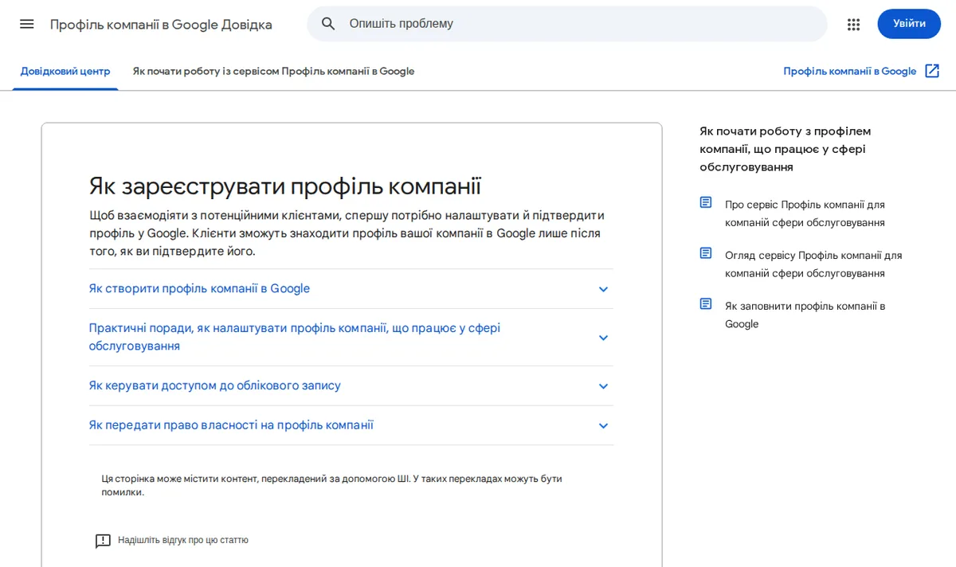Open tab Як почати роботу із сервісом Профіль компанії
This screenshot has height=567, width=956.
(x=273, y=71)
